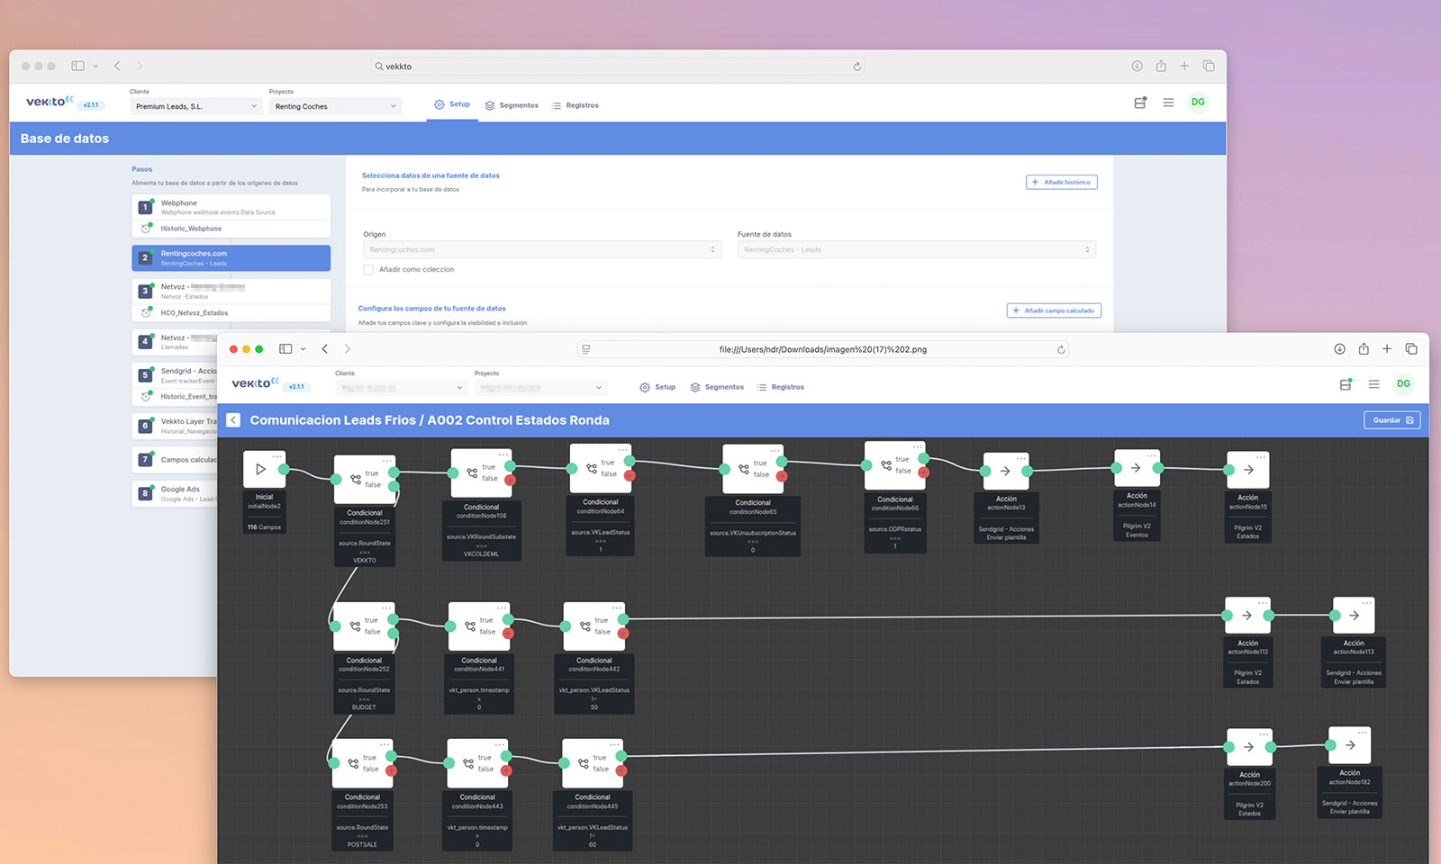Screen dimensions: 1441x864
Task: Click actionNode113 arrow icon
Action: coord(1354,616)
